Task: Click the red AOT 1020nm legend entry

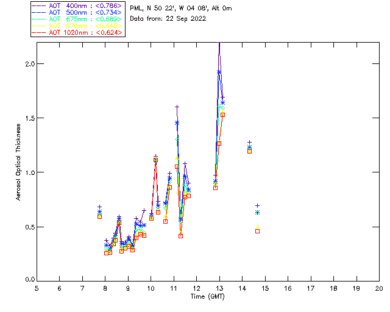Action: [80, 32]
